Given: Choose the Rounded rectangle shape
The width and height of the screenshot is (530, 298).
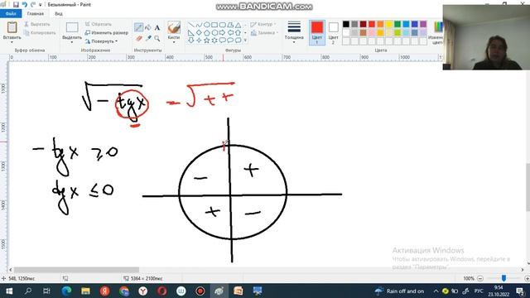Looking at the screenshot, I should [x=222, y=25].
